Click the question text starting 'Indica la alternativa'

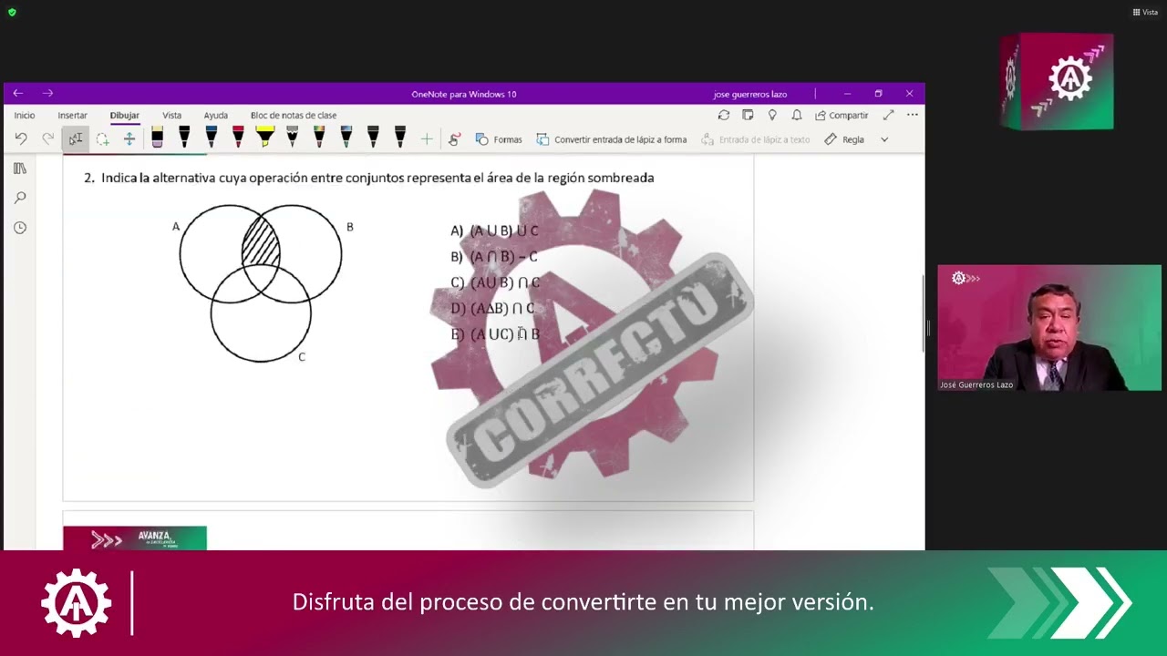click(377, 178)
